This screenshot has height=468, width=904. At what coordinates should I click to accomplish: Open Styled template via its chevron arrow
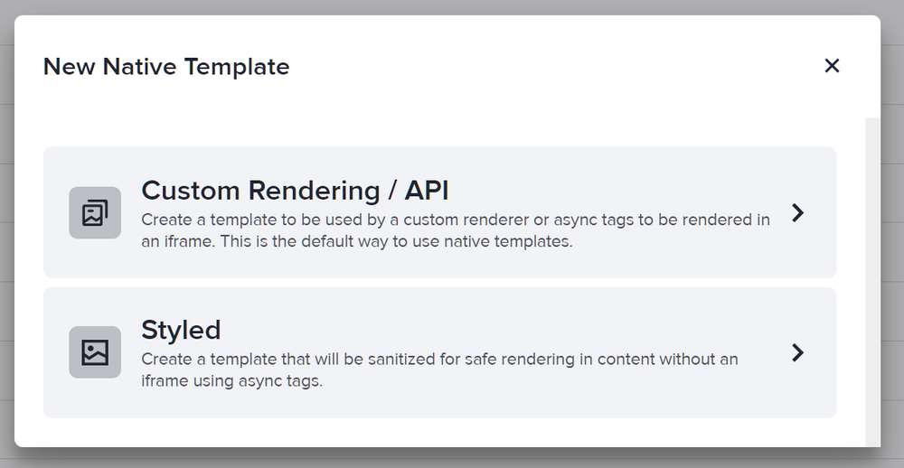[x=798, y=352]
